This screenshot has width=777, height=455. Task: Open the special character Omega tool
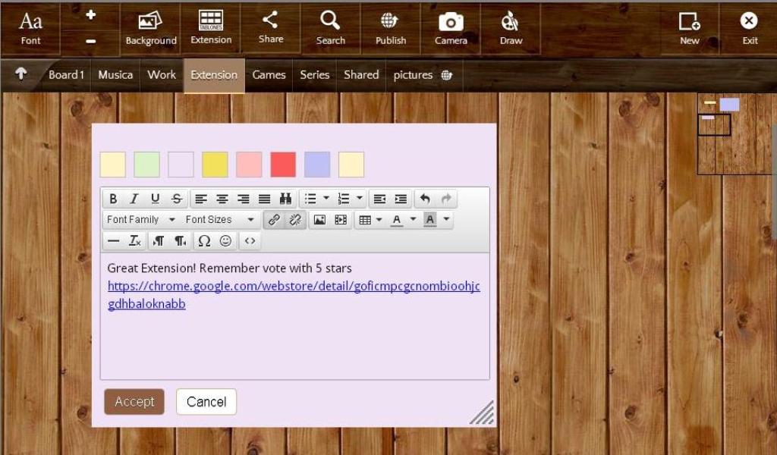[203, 241]
